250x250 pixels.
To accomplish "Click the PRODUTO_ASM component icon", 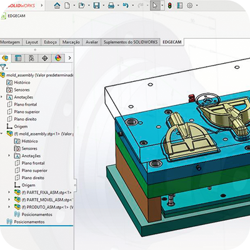I will tap(17, 207).
